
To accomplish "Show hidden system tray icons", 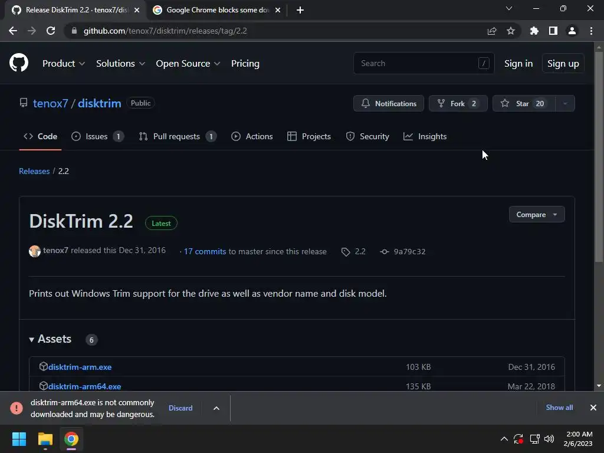I will 504,439.
